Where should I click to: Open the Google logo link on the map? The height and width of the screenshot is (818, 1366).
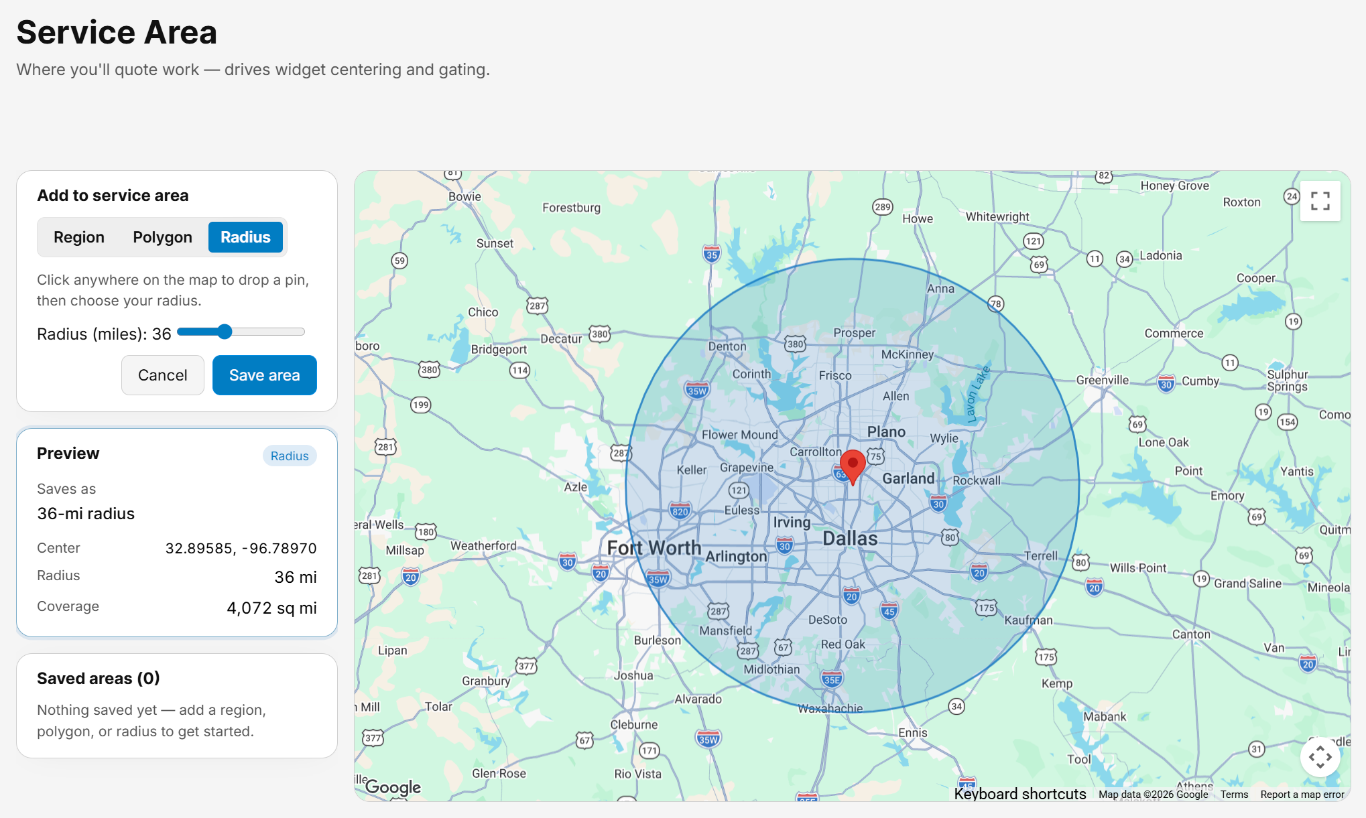coord(393,787)
